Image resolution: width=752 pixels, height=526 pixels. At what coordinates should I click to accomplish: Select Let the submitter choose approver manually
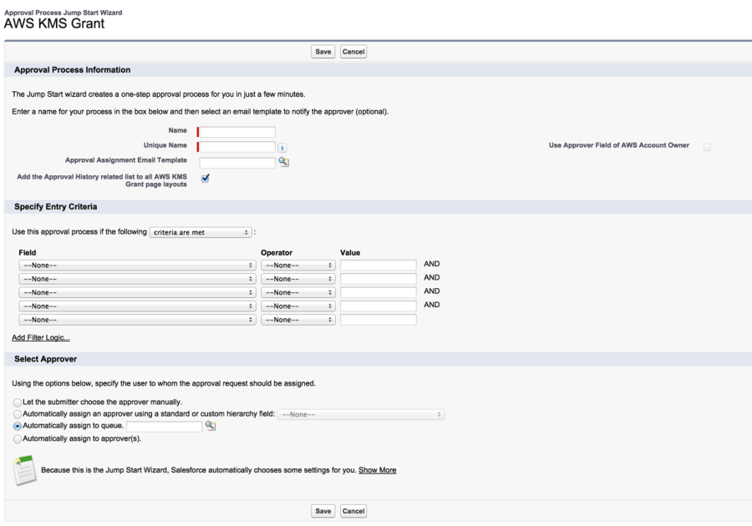pos(18,402)
